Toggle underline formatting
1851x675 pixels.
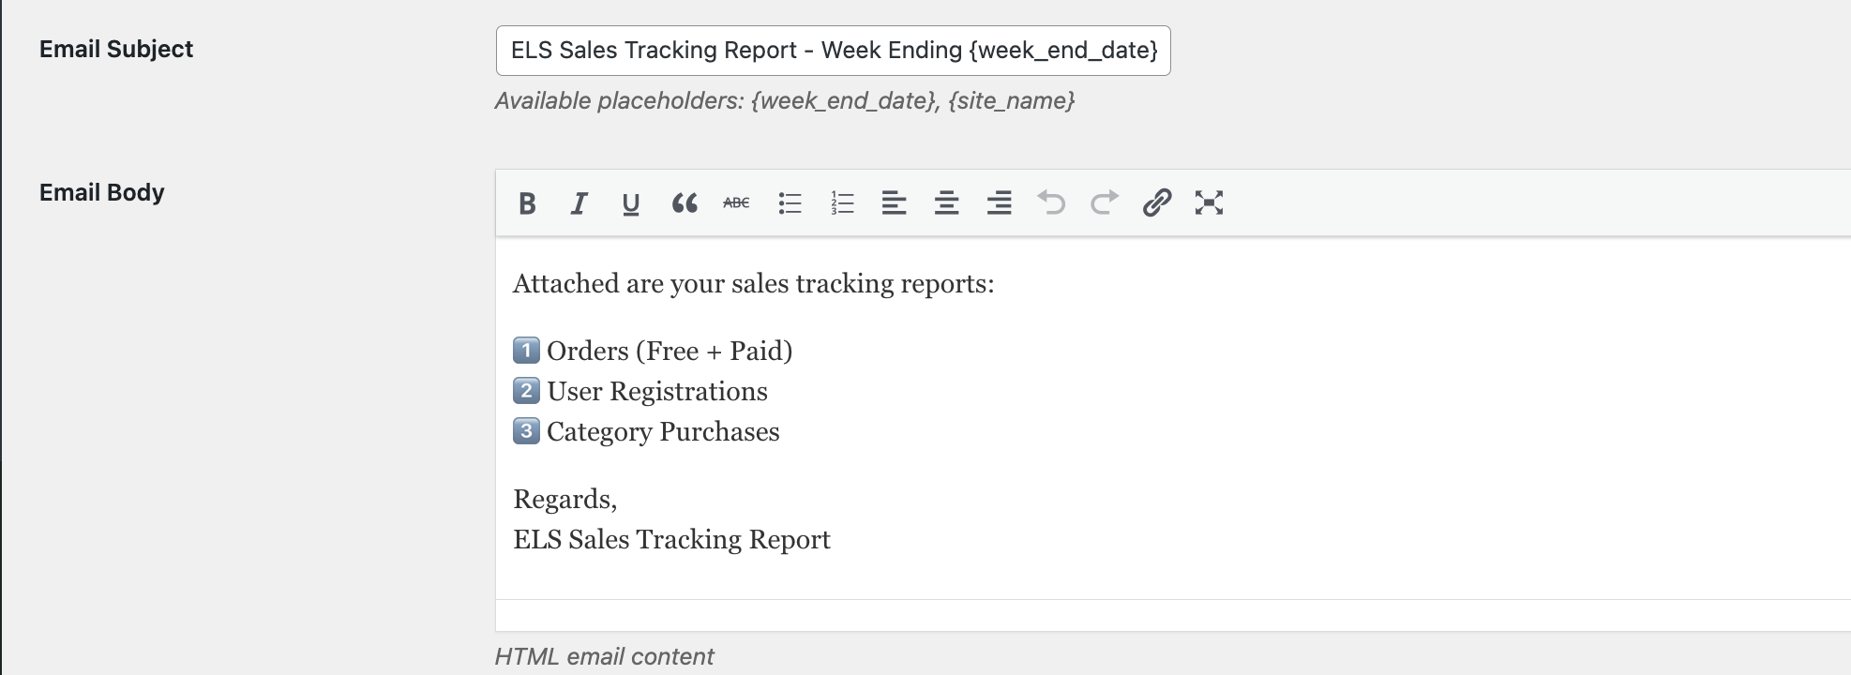point(631,202)
